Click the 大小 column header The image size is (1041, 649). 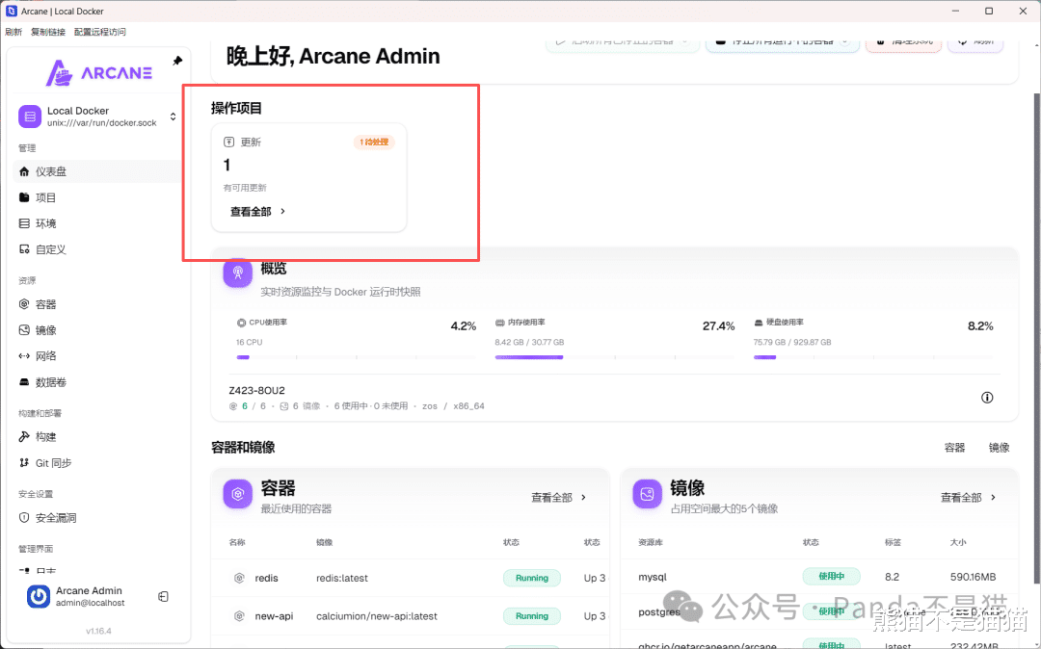(958, 542)
